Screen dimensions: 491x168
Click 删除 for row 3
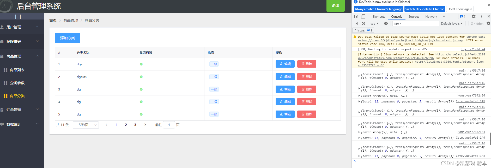coord(307,89)
